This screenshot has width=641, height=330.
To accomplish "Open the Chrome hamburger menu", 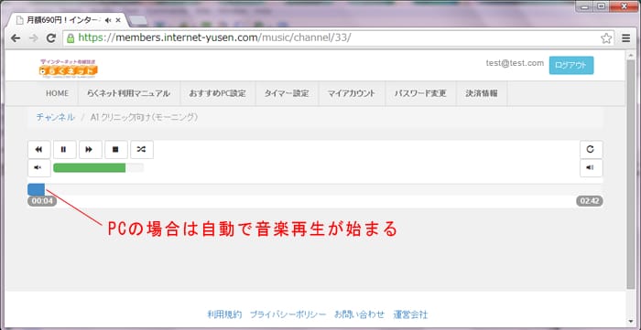I will pyautogui.click(x=625, y=38).
